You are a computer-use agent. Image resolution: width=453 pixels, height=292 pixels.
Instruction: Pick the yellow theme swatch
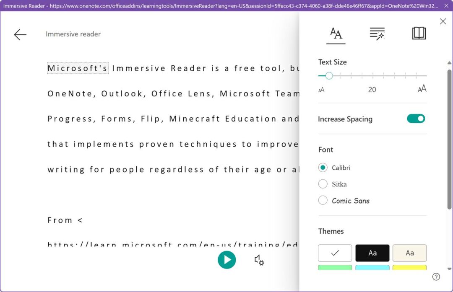(x=409, y=268)
